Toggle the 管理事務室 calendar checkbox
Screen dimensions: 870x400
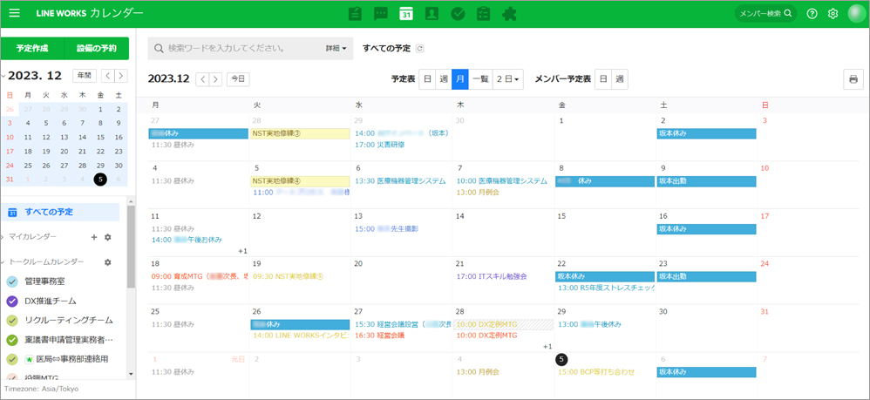coord(12,281)
